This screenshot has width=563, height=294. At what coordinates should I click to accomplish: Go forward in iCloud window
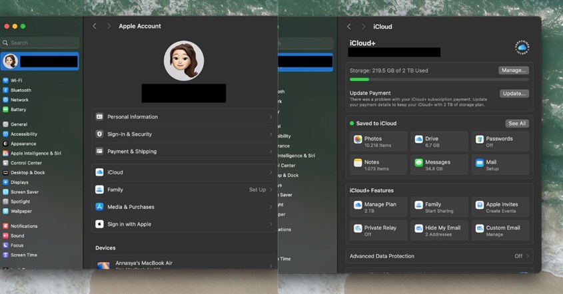point(363,27)
